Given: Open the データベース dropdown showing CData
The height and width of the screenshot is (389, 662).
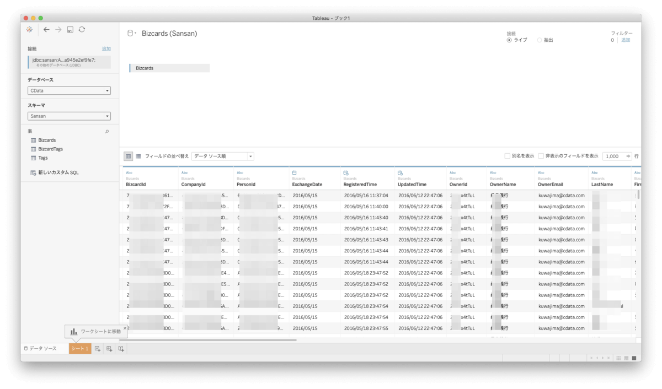Looking at the screenshot, I should pyautogui.click(x=69, y=90).
